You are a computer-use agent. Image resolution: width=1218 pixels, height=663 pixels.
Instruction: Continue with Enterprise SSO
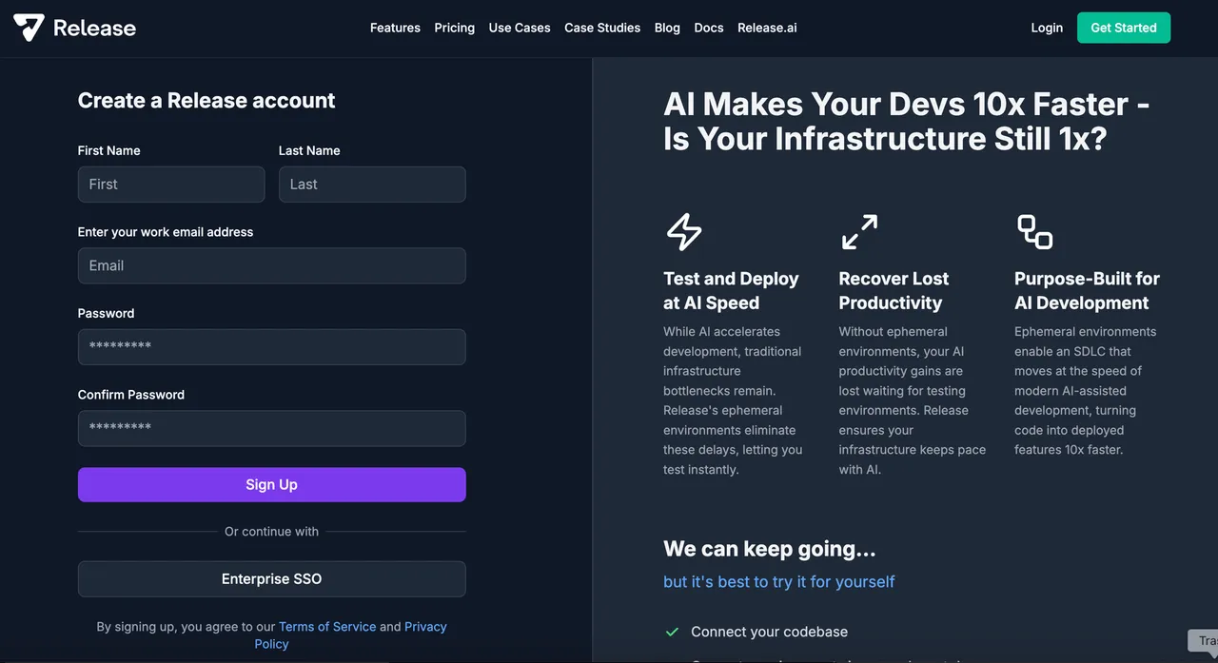pos(272,578)
